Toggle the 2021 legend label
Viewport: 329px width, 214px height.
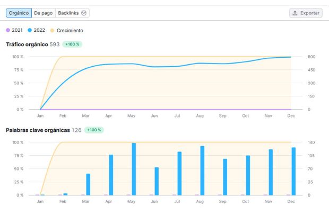(x=17, y=30)
